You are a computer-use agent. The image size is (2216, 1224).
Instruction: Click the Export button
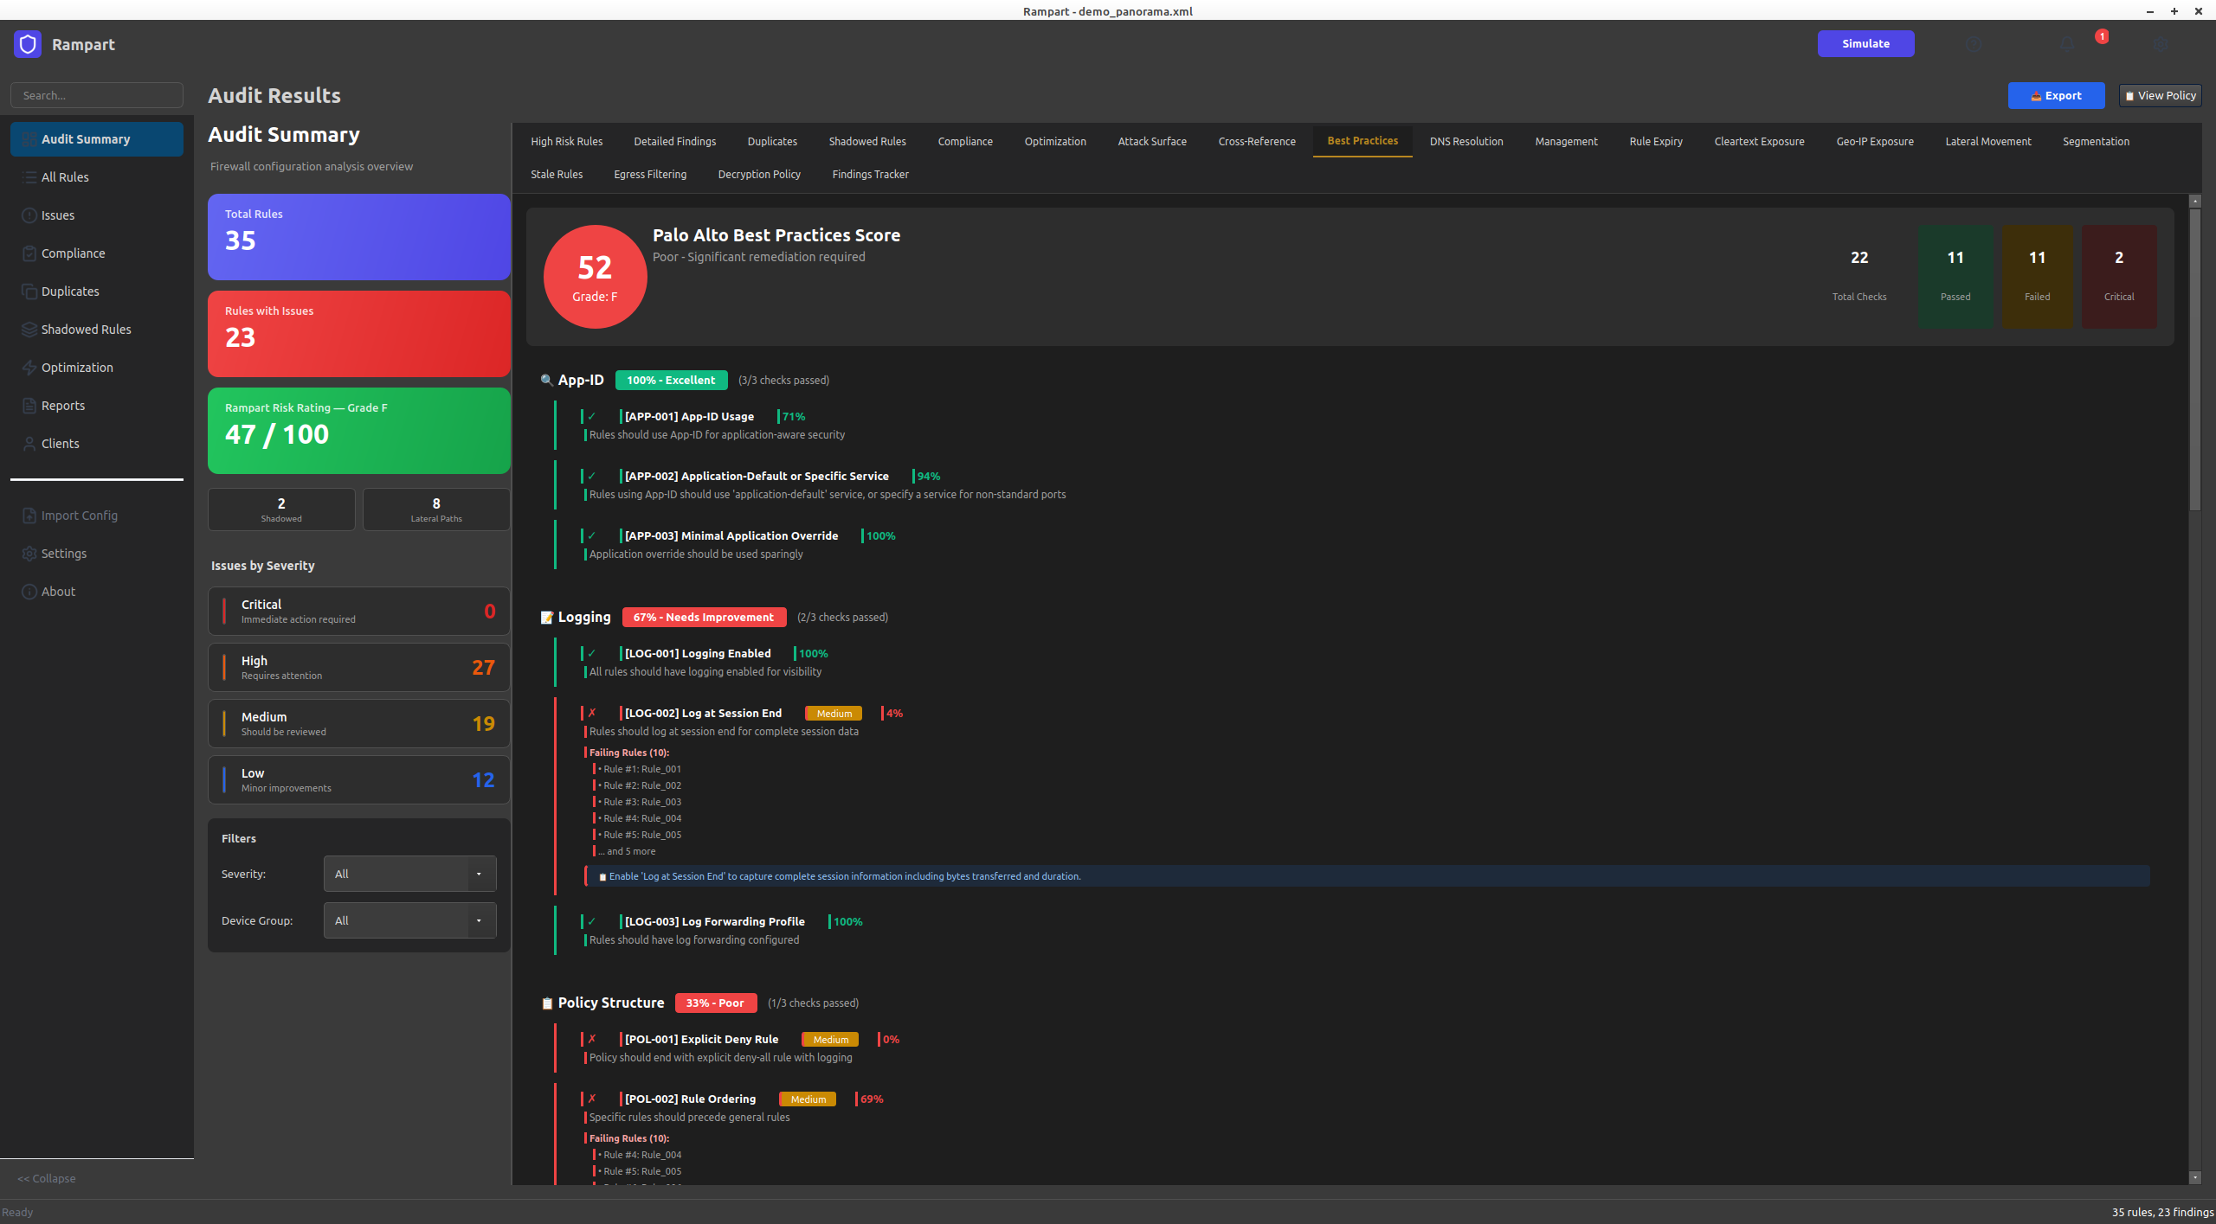click(2056, 95)
